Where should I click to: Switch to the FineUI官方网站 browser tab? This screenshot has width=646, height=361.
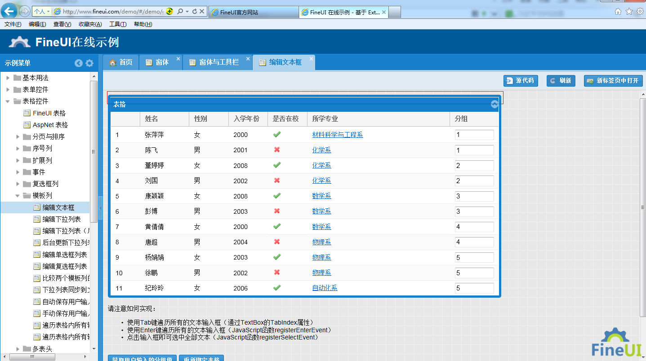coord(254,12)
